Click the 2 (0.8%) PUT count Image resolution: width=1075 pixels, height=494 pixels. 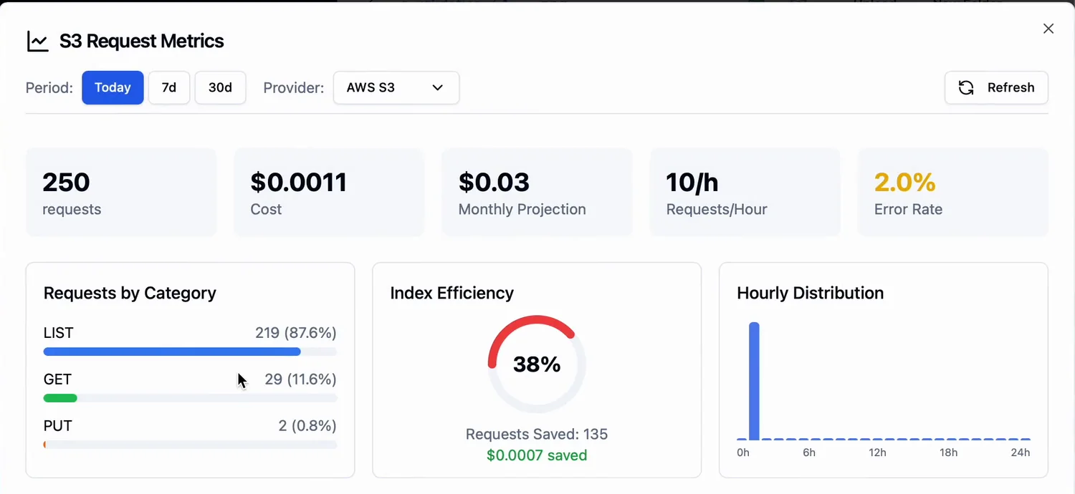pos(307,425)
